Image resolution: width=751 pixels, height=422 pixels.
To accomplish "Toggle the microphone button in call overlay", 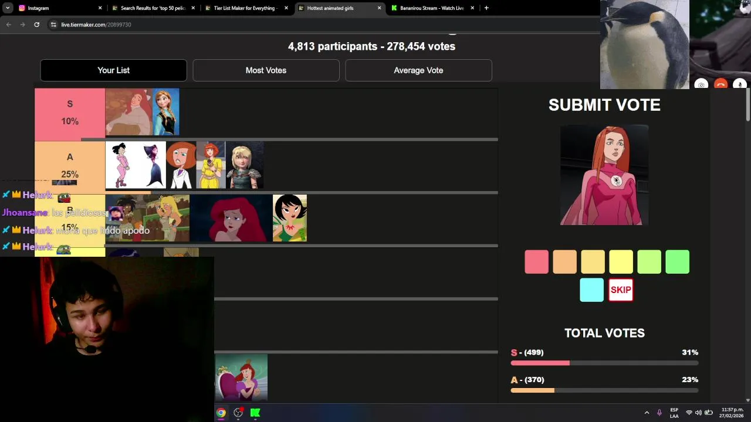I will coord(740,85).
